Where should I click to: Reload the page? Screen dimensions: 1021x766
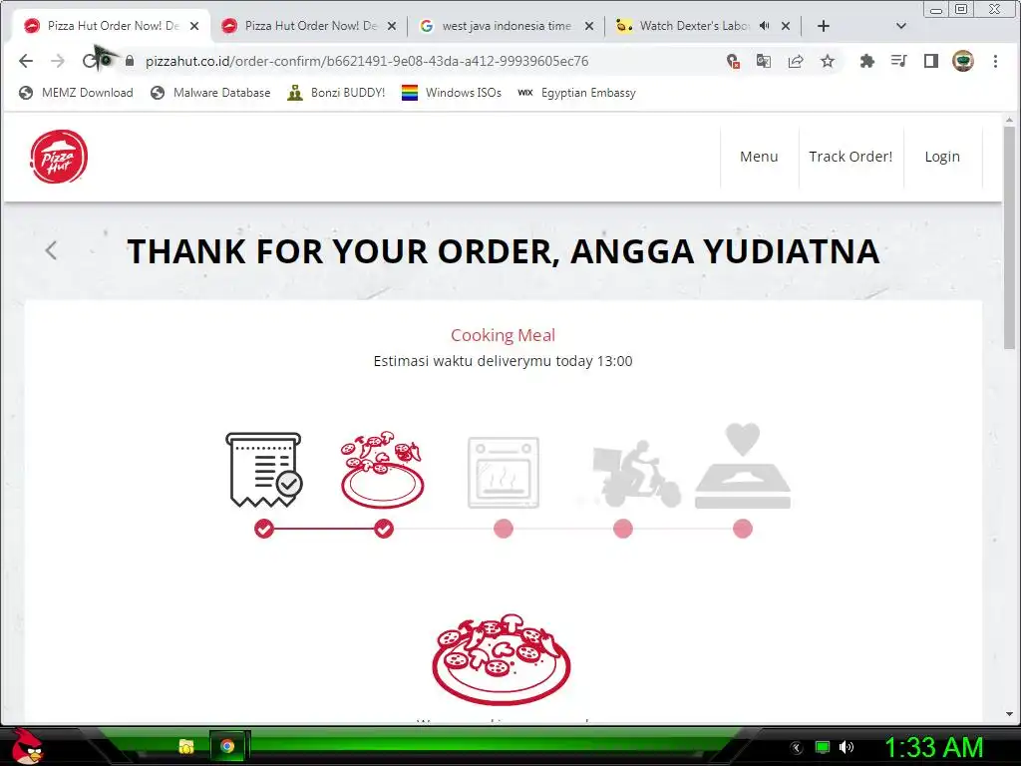coord(90,61)
